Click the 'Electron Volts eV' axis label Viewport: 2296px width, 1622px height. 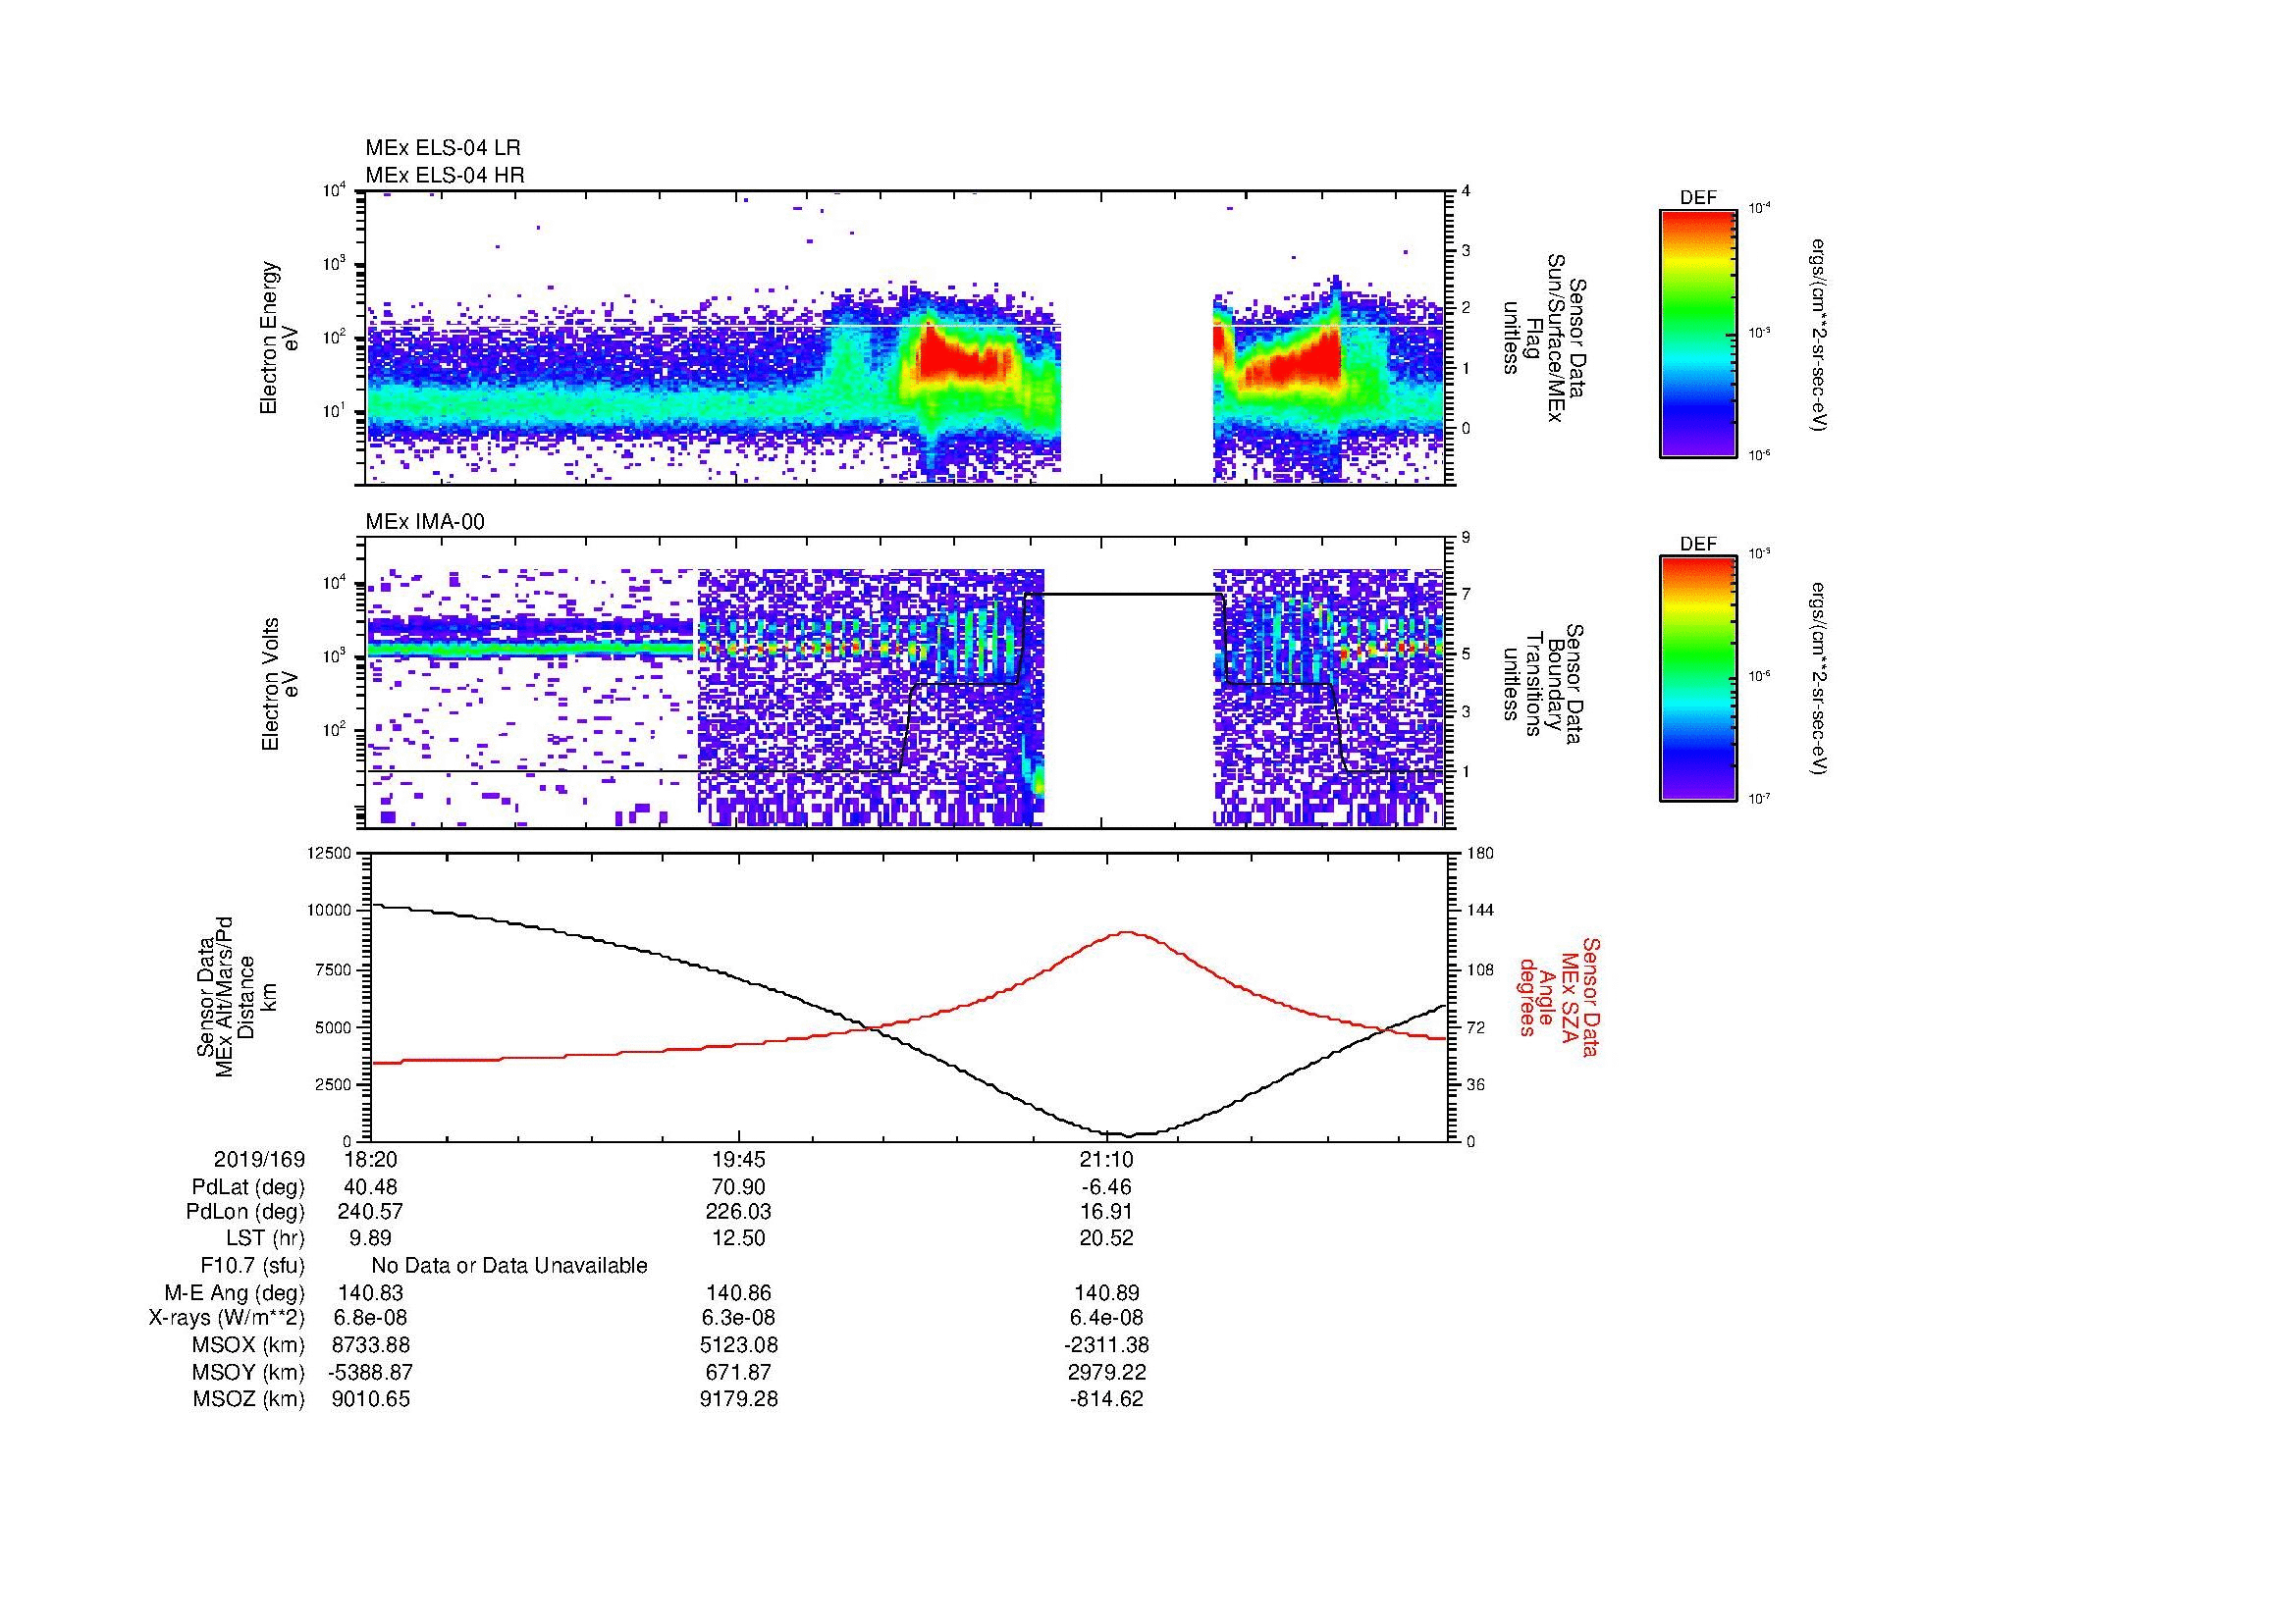pyautogui.click(x=280, y=685)
